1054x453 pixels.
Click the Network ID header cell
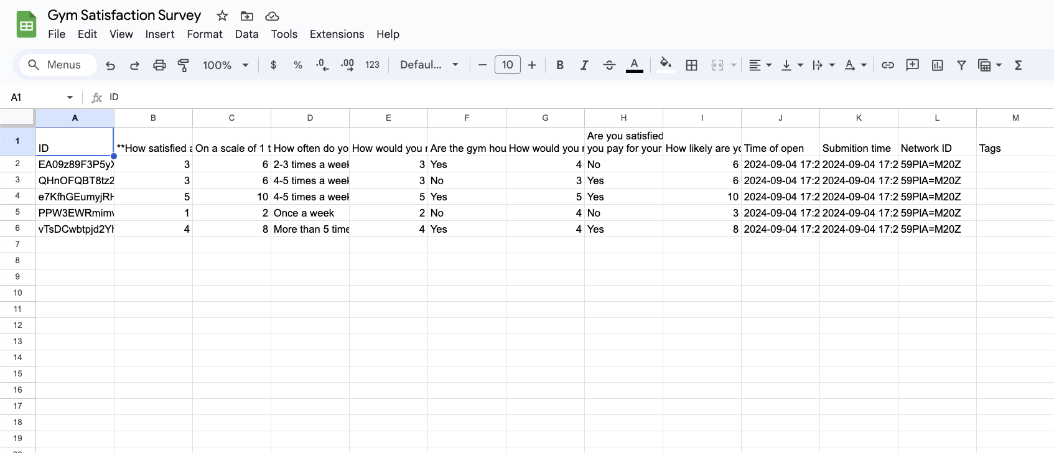[x=937, y=141]
